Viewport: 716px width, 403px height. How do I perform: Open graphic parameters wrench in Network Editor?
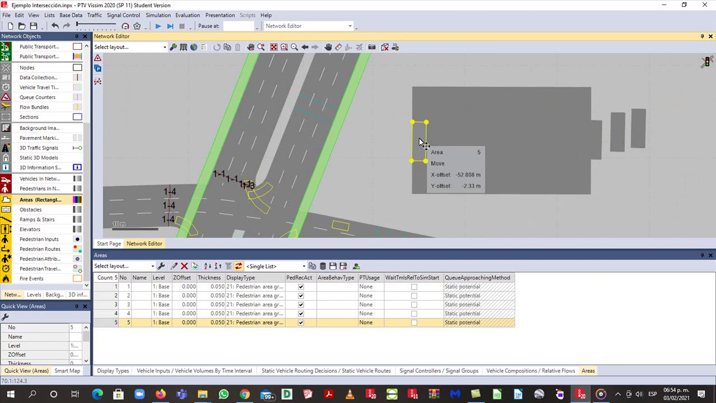[173, 47]
